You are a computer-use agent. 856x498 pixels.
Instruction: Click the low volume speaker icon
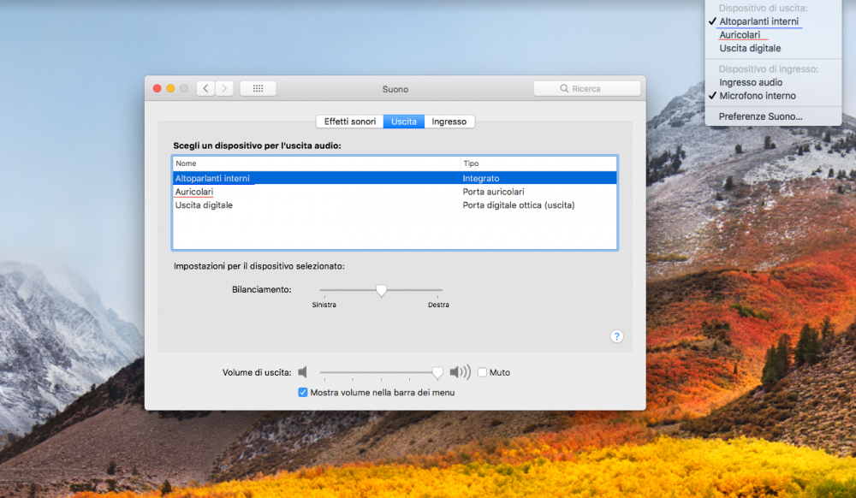click(x=302, y=372)
